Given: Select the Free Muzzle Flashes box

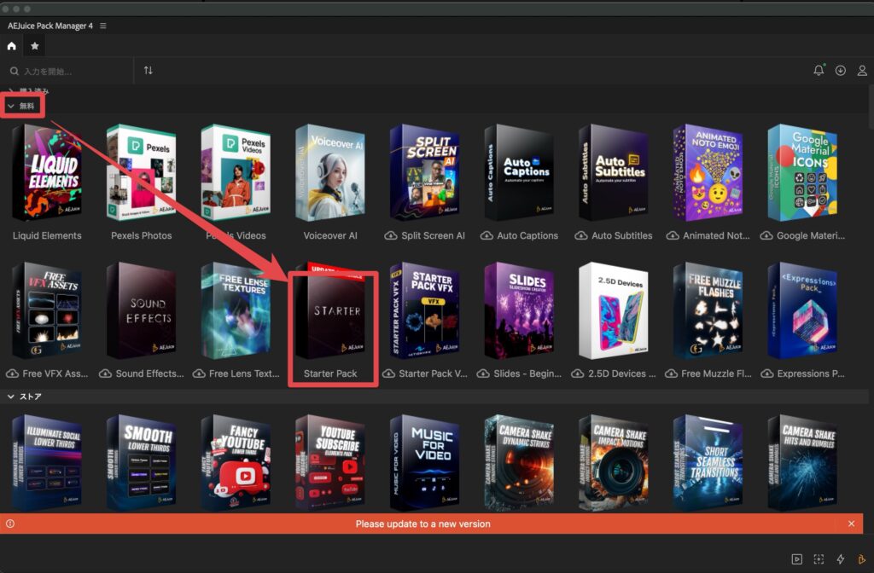Looking at the screenshot, I should pyautogui.click(x=708, y=310).
